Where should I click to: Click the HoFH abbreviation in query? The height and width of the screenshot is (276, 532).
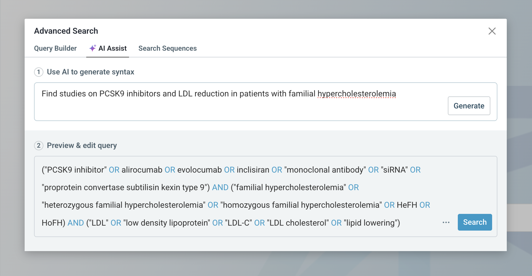click(x=53, y=223)
